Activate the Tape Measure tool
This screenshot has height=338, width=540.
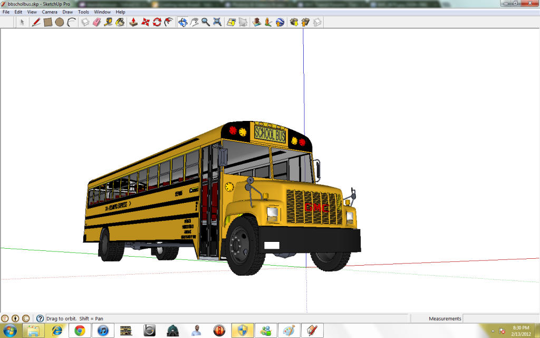pos(108,22)
